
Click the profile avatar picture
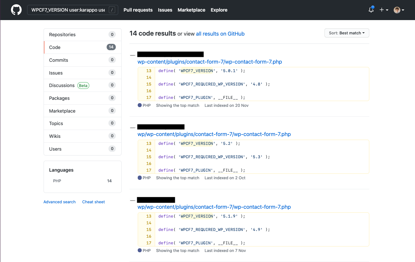point(397,10)
